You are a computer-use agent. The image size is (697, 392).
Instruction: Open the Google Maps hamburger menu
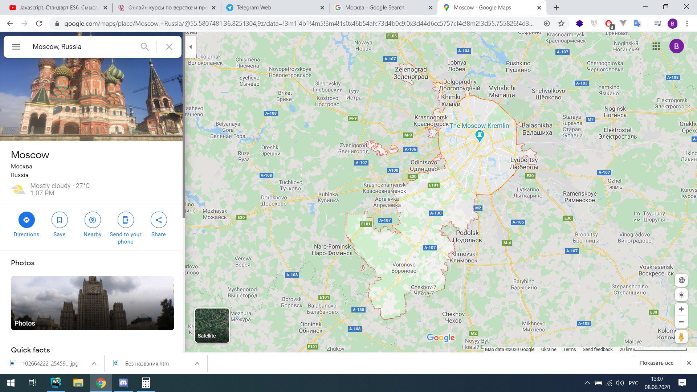16,47
